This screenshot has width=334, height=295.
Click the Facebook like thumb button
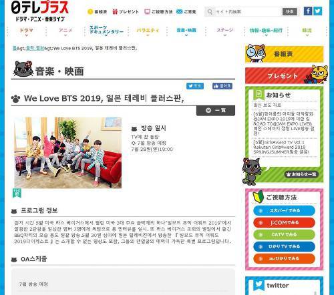click(x=222, y=86)
